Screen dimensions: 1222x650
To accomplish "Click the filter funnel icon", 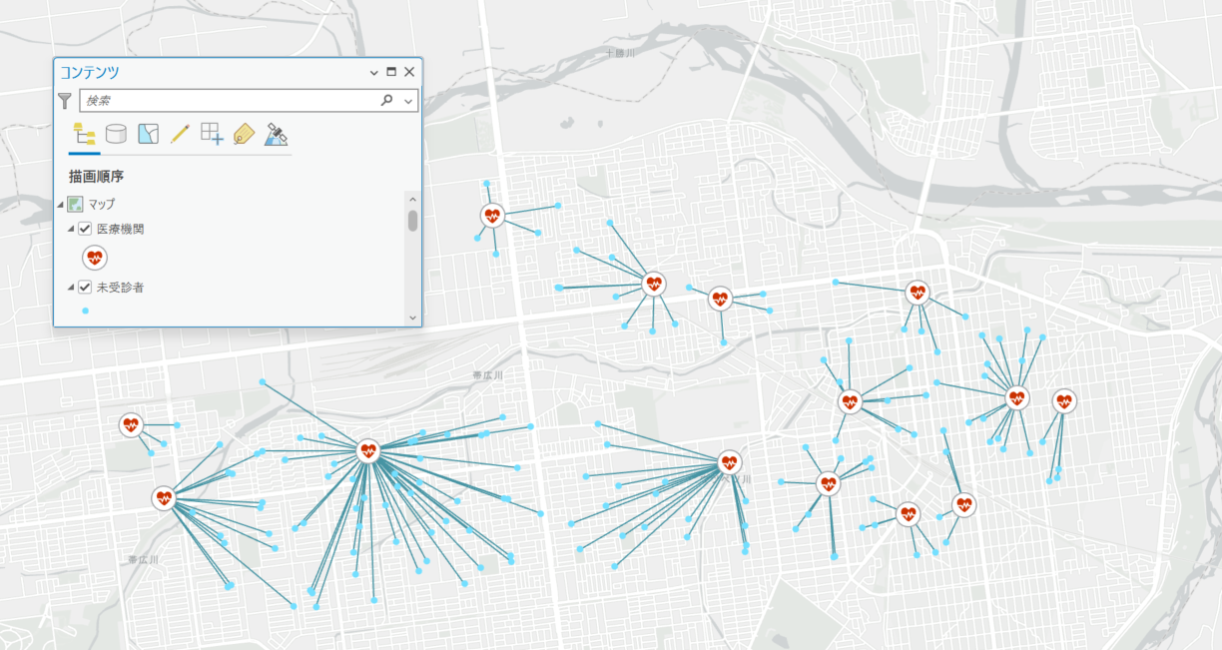I will pyautogui.click(x=65, y=101).
